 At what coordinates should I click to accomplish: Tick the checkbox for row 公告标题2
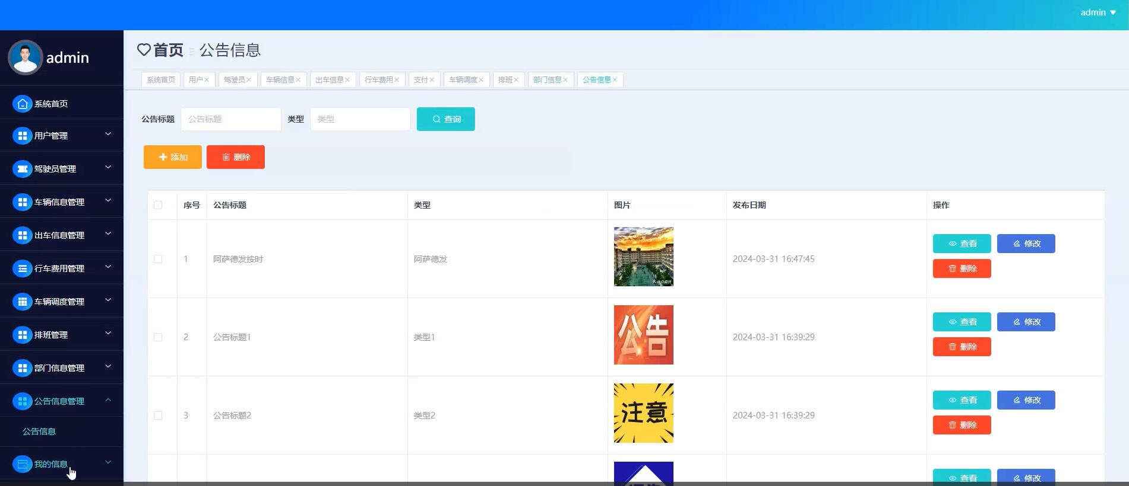[158, 415]
